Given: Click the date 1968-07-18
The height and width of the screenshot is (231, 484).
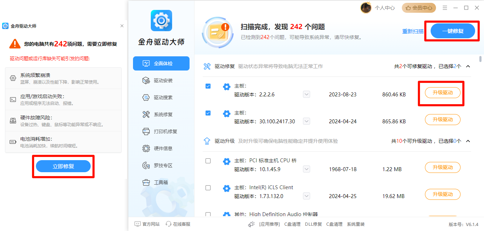Looking at the screenshot, I should 342,169.
